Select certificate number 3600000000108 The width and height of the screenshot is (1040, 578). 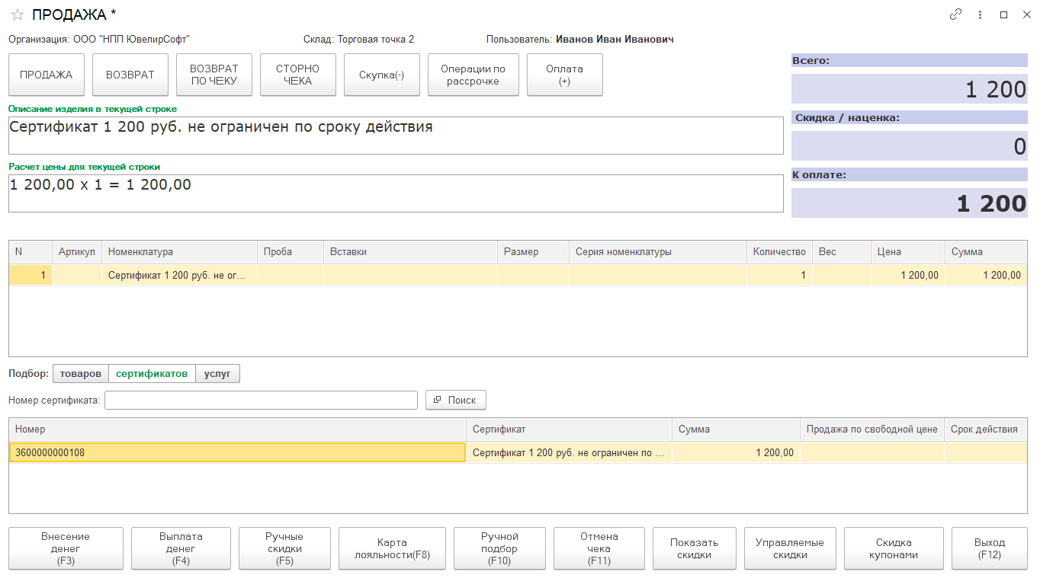coord(237,452)
